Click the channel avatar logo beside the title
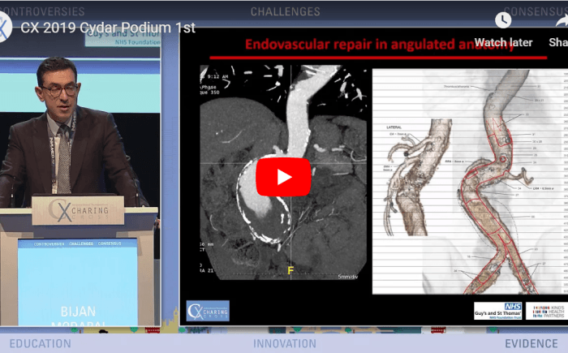The width and height of the screenshot is (568, 353). pyautogui.click(x=5, y=27)
